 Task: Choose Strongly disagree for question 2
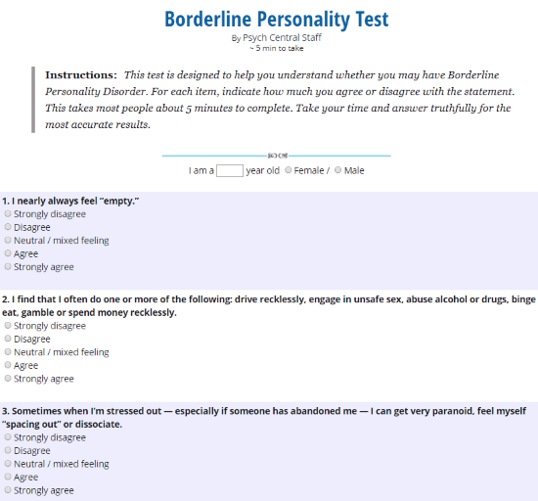(x=8, y=325)
